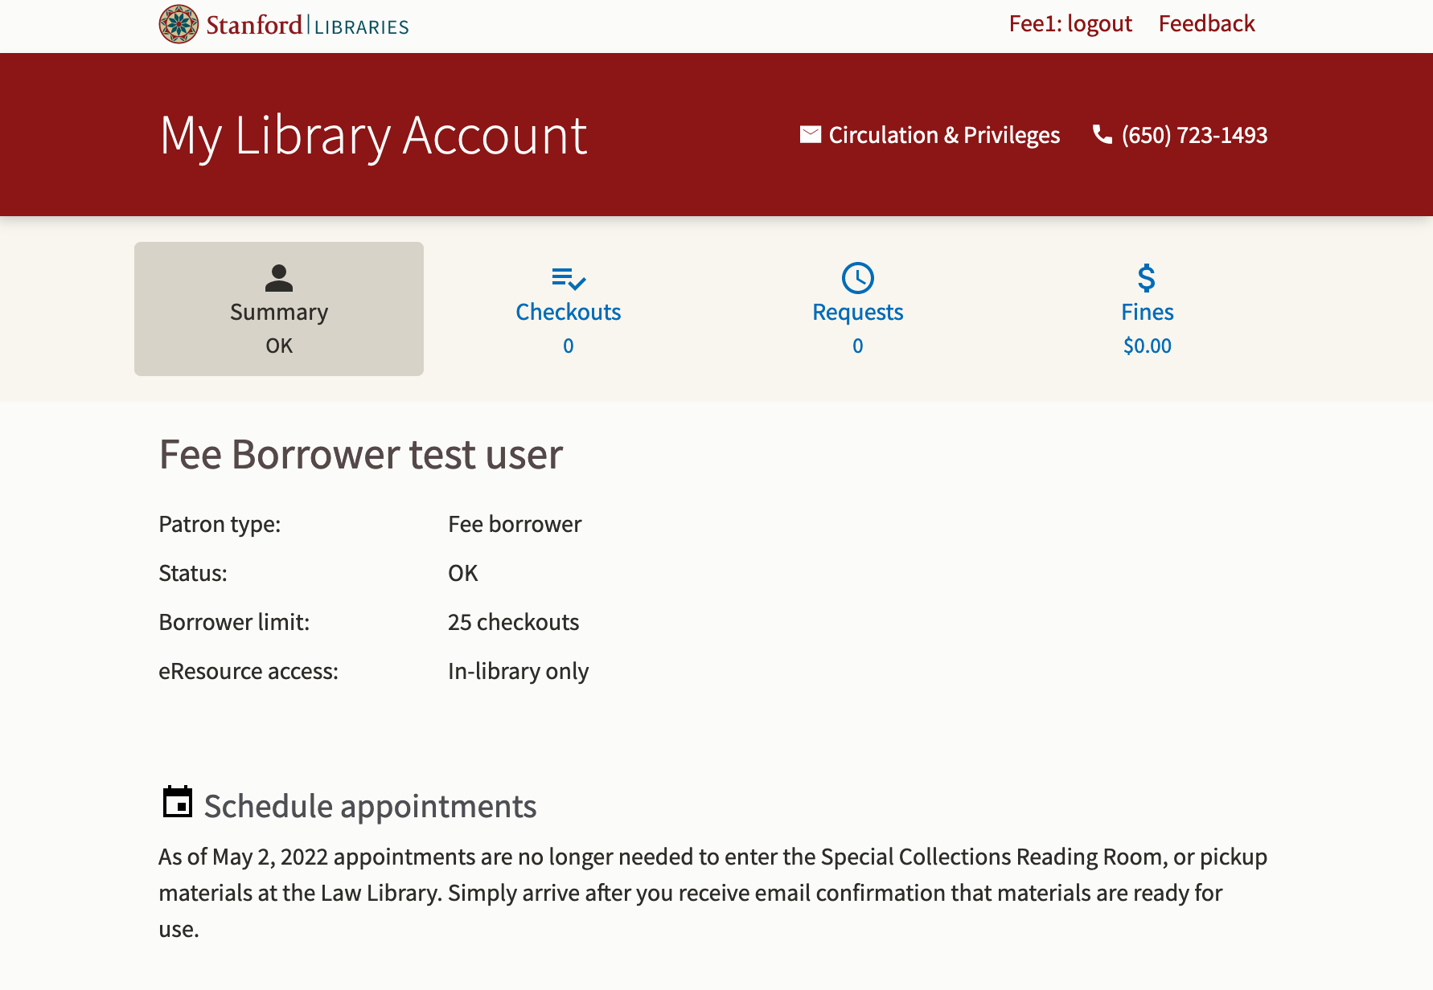This screenshot has height=990, width=1433.
Task: Click the calendar icon beside Schedule appointments
Action: [177, 802]
